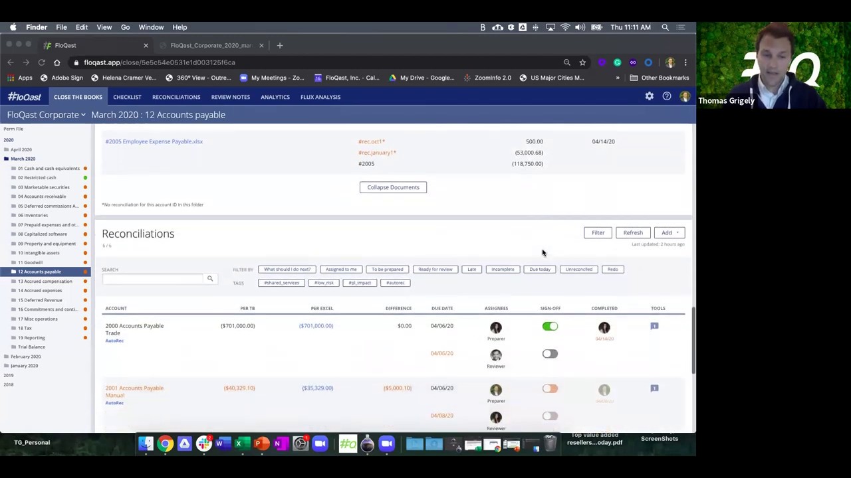Open the Other Bookmarks folder
Image resolution: width=851 pixels, height=478 pixels.
(660, 78)
